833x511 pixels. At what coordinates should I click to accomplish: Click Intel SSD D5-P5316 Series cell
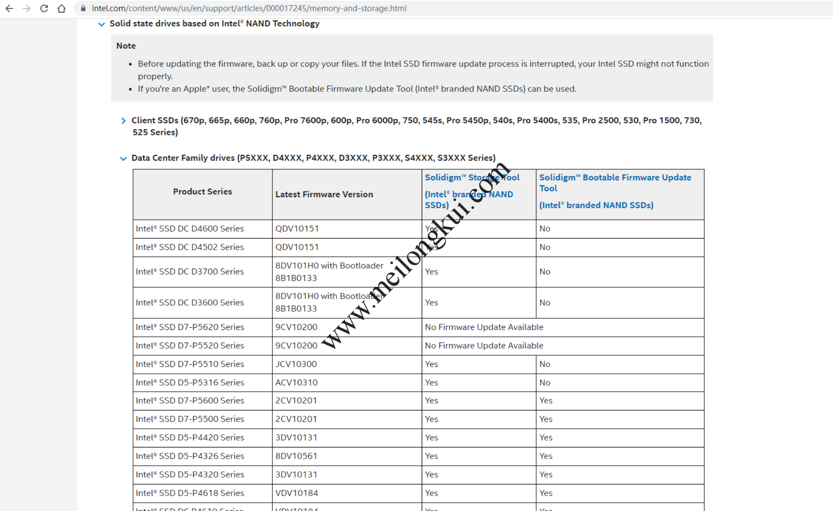pyautogui.click(x=202, y=383)
